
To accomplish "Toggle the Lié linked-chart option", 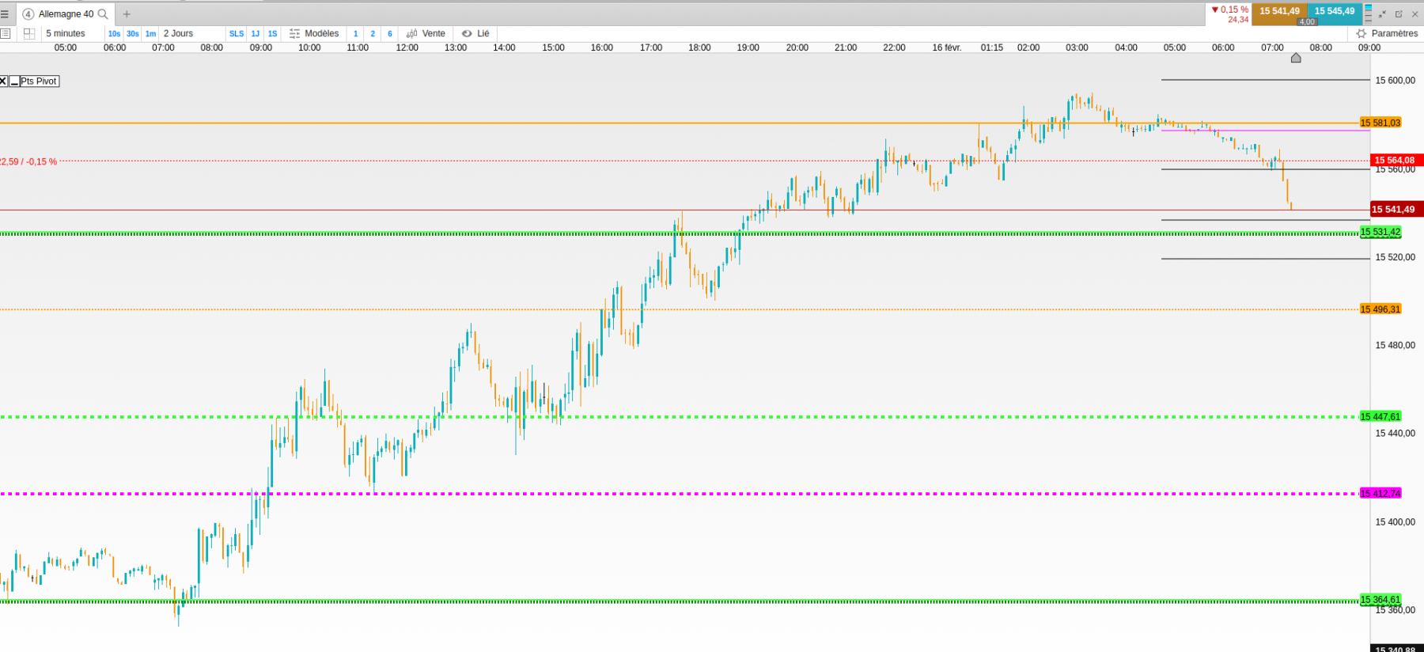I will click(x=476, y=33).
